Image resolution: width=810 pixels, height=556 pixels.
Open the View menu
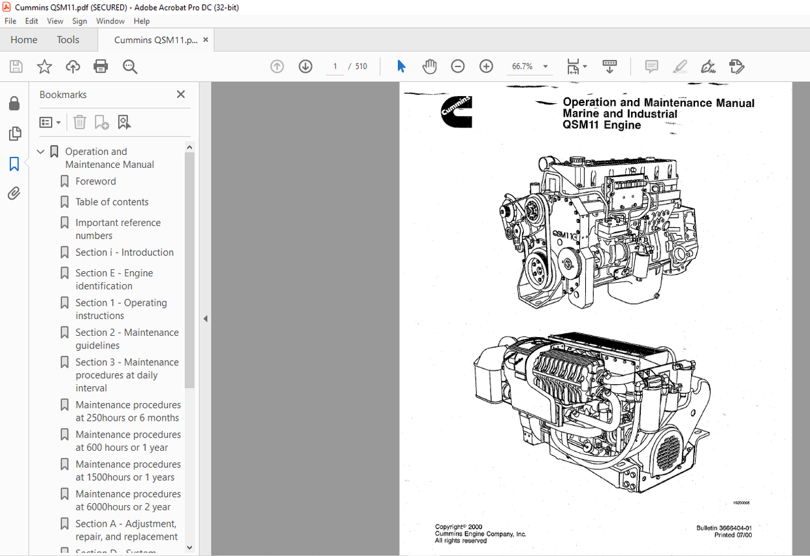point(55,21)
